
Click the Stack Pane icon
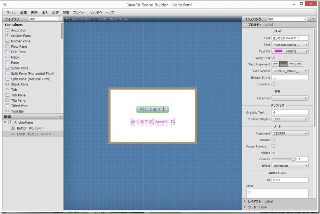click(7, 84)
